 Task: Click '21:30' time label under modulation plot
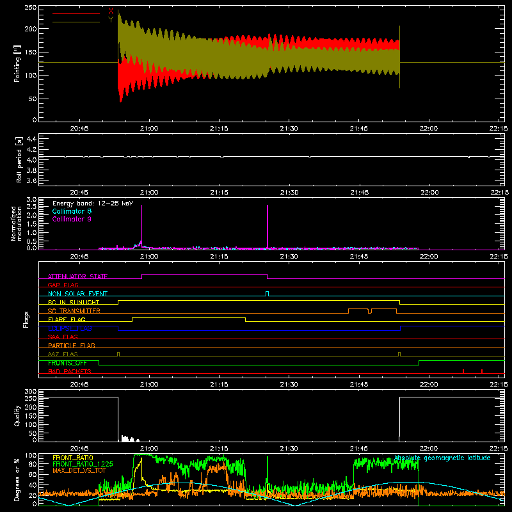coord(289,257)
